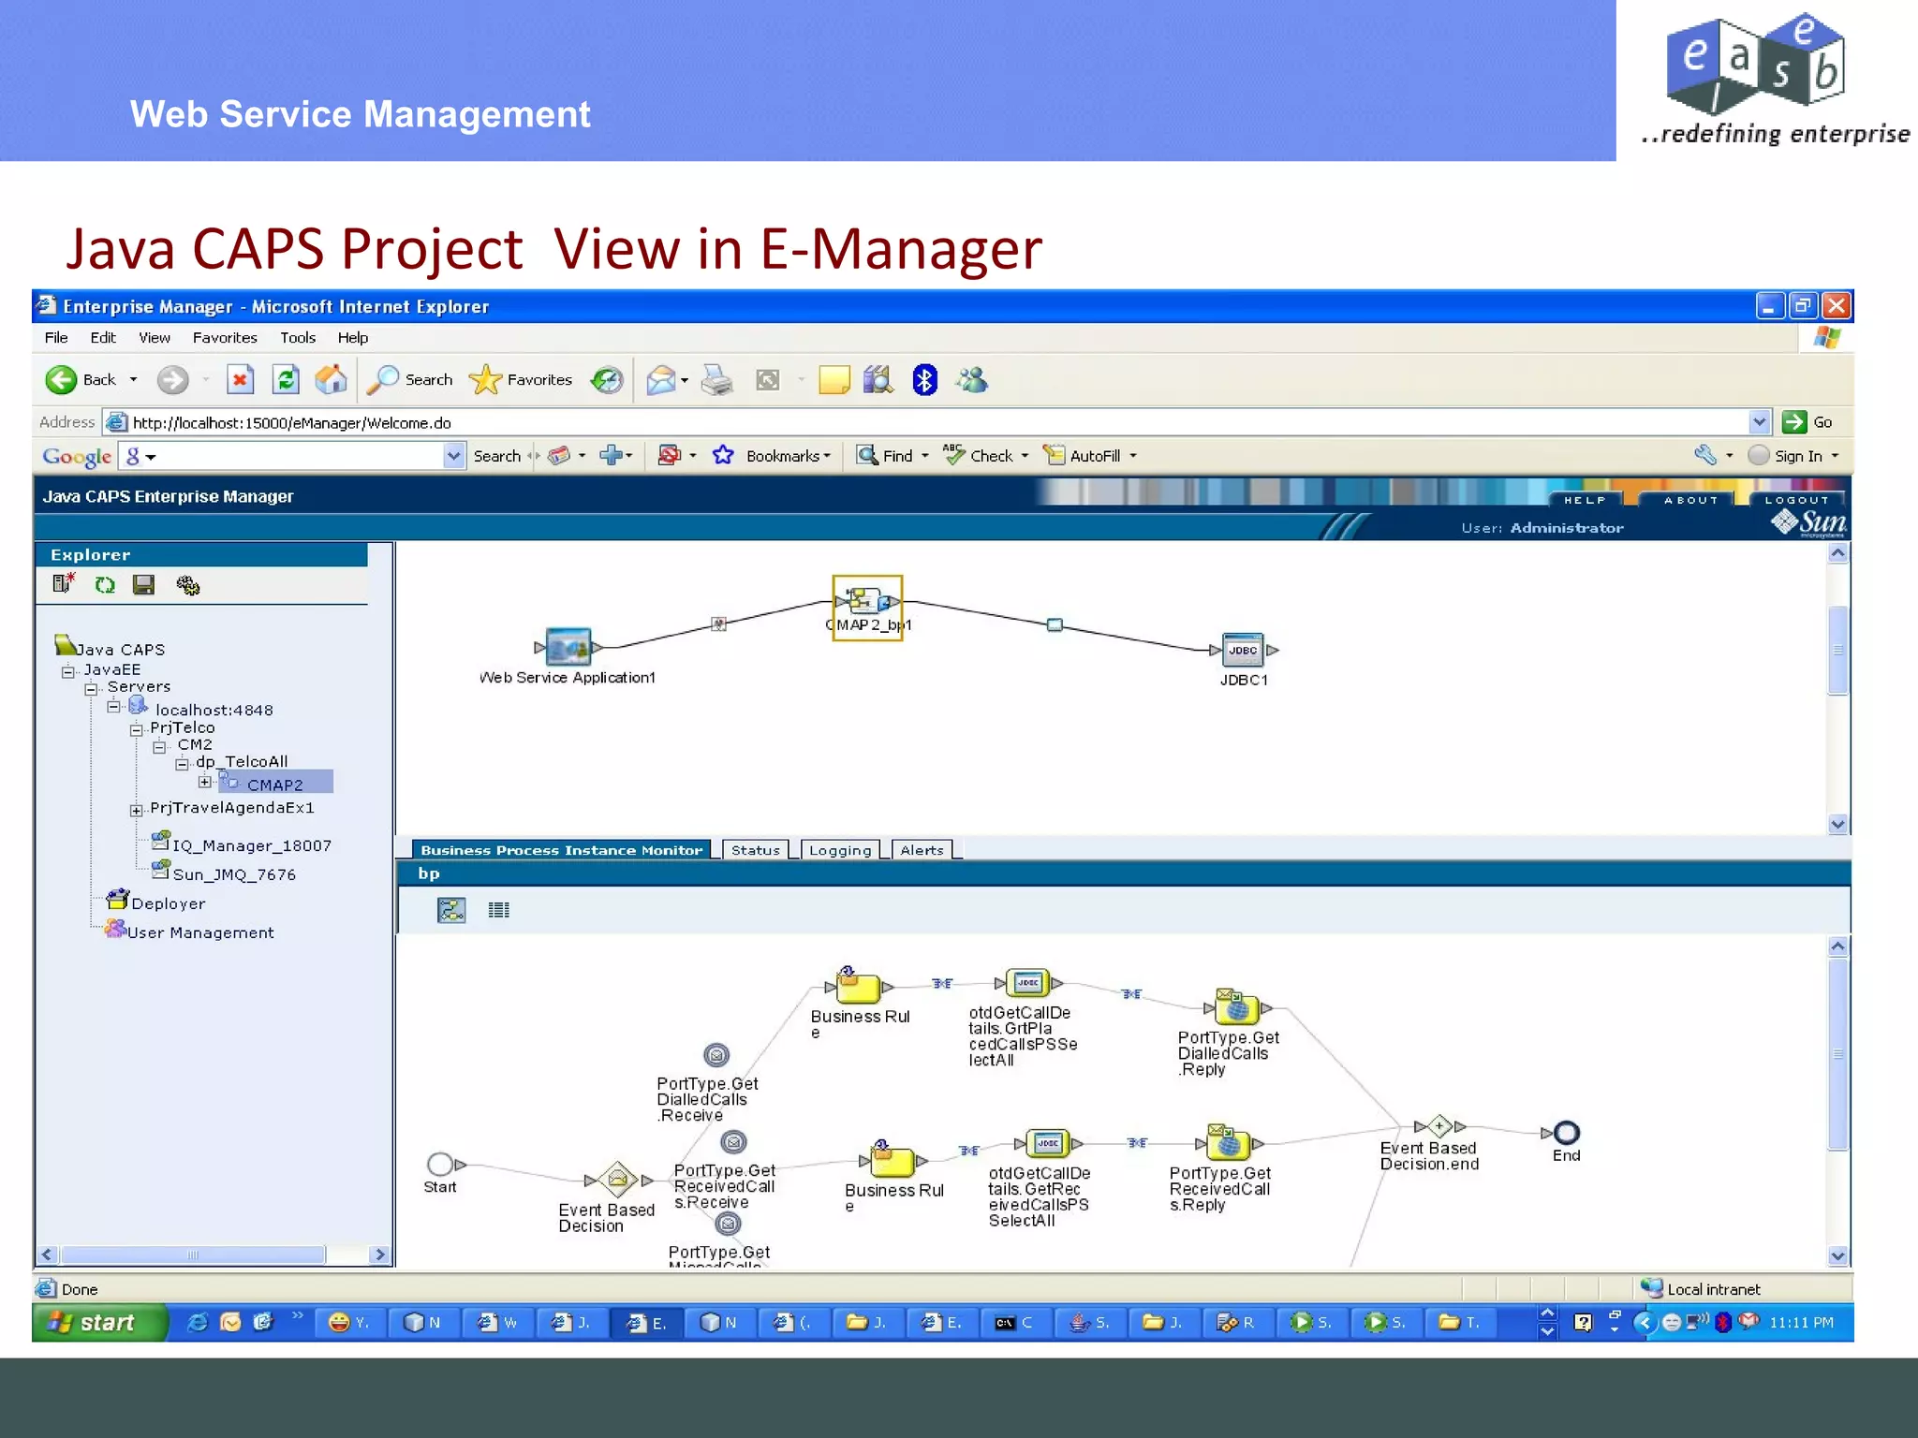Open the gears configuration icon in Explorer
This screenshot has height=1438, width=1918.
click(187, 585)
